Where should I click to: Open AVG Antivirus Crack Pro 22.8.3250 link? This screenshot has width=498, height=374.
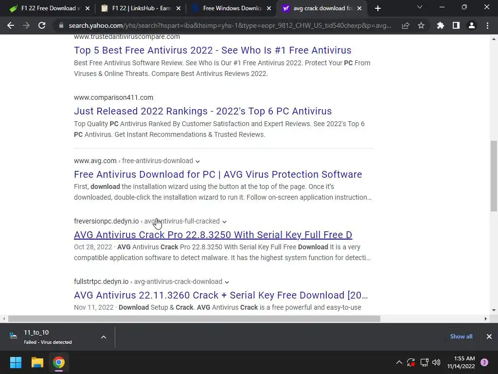point(213,235)
